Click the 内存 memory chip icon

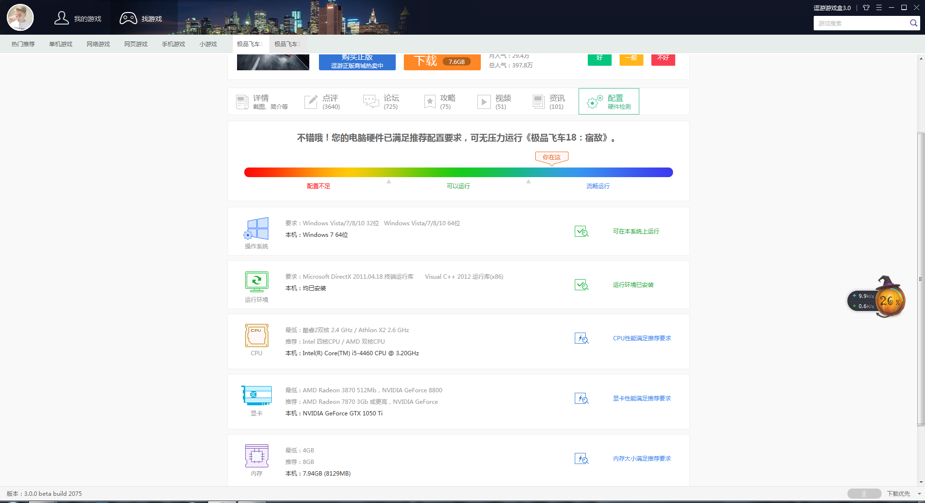(256, 456)
